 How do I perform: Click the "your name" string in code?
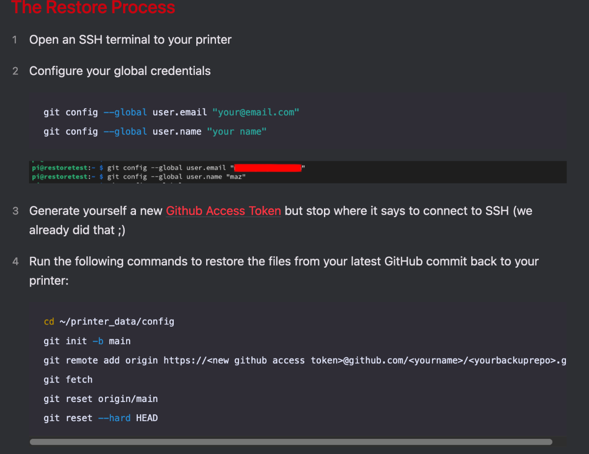237,131
